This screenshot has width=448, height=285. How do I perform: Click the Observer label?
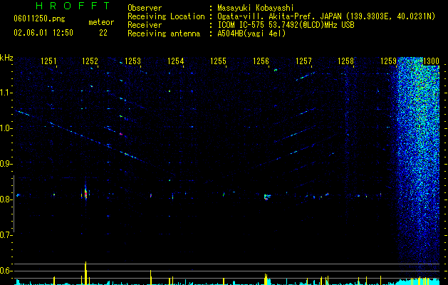pos(145,8)
